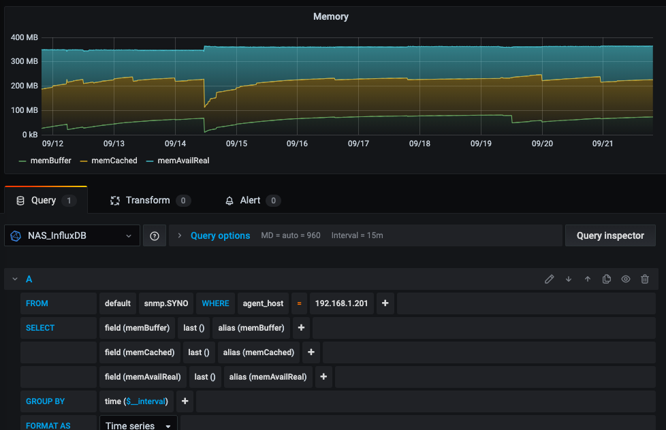Click last () in memAvailReal row
The image size is (666, 430).
205,377
